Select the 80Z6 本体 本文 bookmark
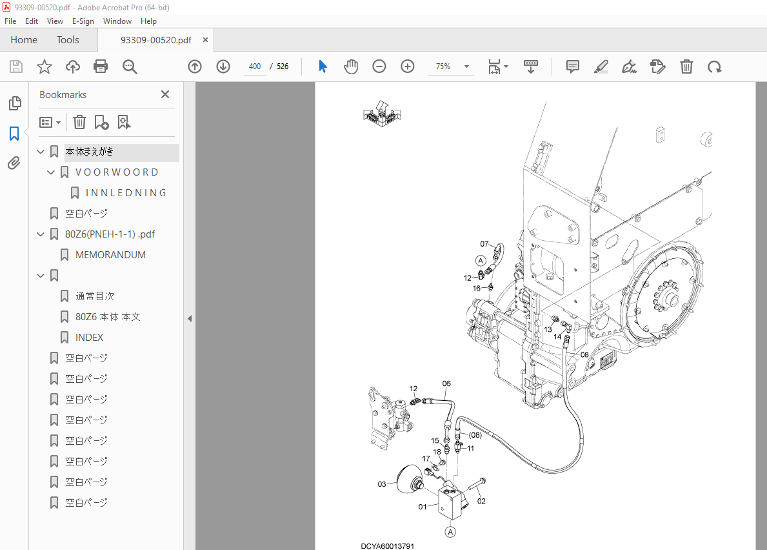767x550 pixels. 108,317
